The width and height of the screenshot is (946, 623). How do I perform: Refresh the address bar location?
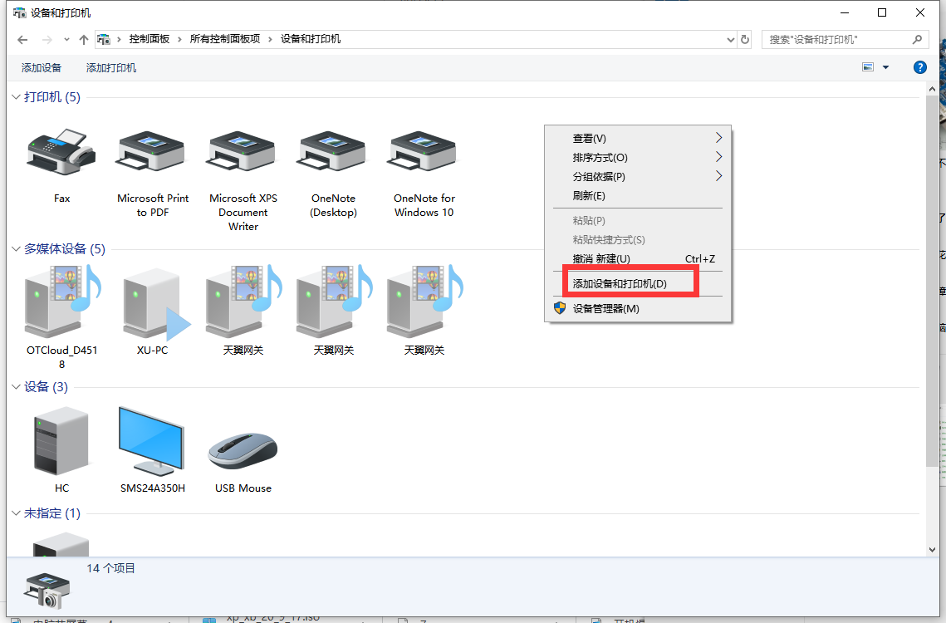(745, 40)
